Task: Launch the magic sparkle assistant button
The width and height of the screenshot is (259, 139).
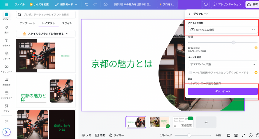Action: click(x=6, y=132)
